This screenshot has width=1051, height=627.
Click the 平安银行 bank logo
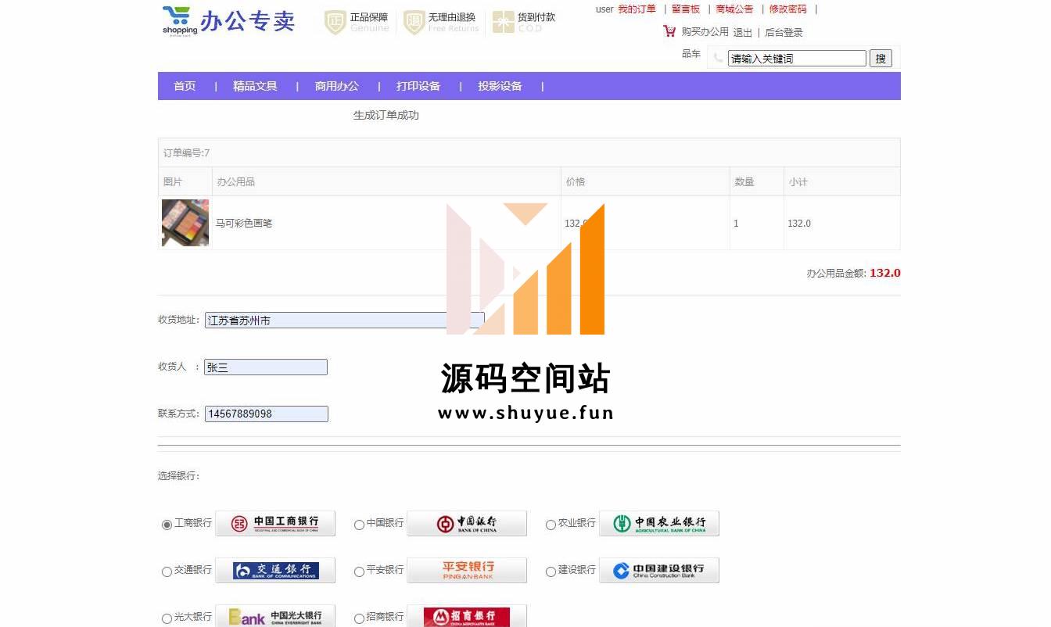tap(467, 570)
